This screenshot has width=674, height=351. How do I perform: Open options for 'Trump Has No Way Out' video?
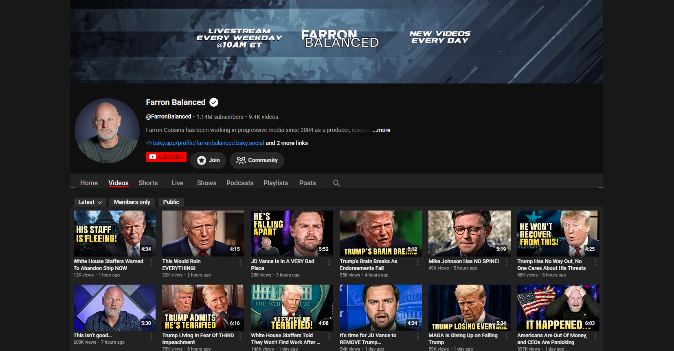(x=595, y=262)
